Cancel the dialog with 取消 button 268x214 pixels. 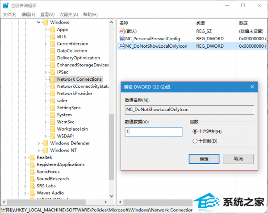238,159
